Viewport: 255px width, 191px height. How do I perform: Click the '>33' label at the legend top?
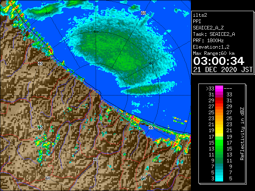coord(210,89)
